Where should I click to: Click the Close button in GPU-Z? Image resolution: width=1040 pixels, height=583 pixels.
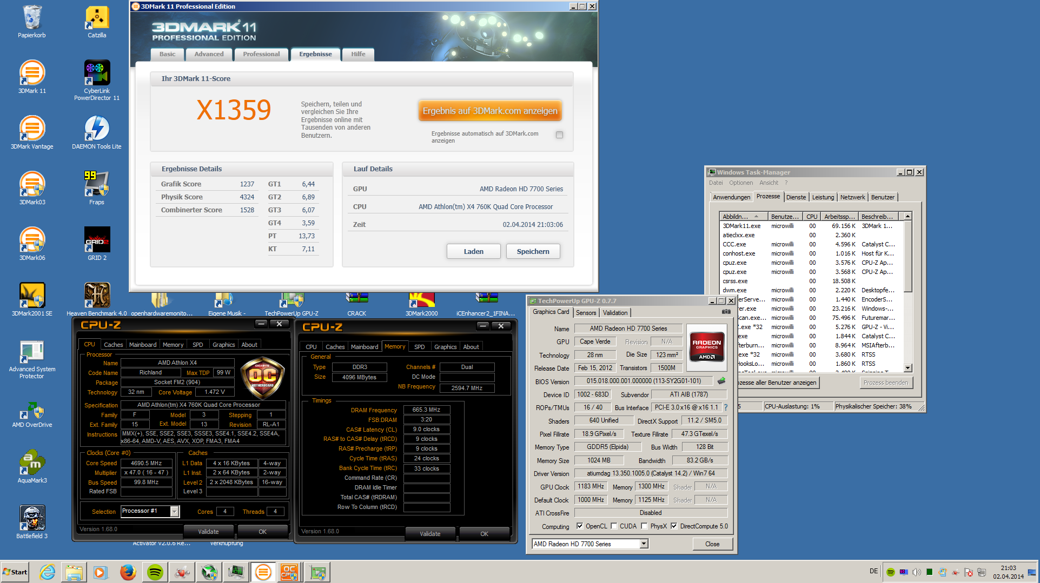pos(712,544)
